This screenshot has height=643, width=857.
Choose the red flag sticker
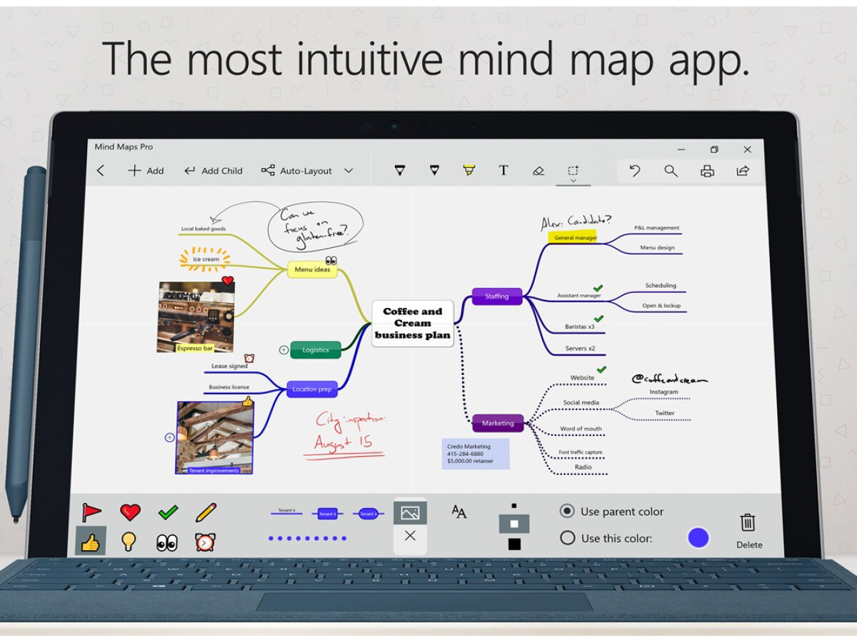tap(91, 512)
